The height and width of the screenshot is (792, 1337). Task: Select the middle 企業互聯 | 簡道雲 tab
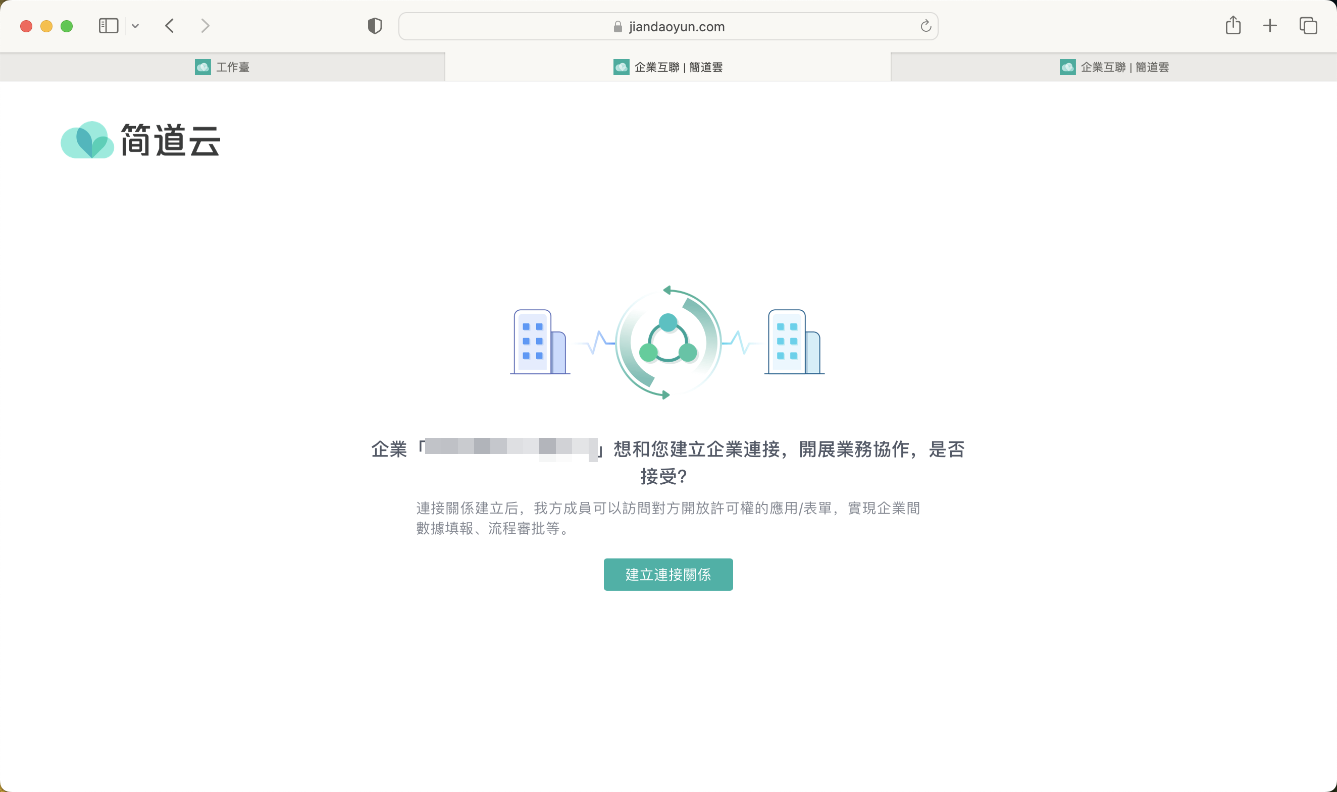667,67
